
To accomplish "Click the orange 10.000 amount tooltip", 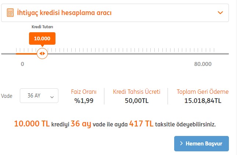I will click(42, 38).
